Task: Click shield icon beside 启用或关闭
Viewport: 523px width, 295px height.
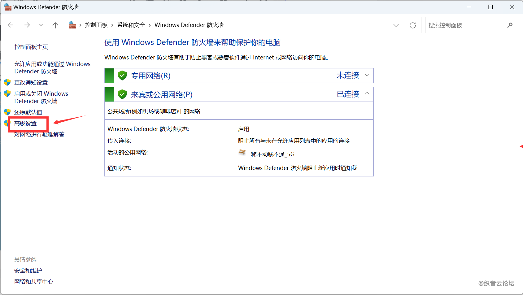Action: 7,93
